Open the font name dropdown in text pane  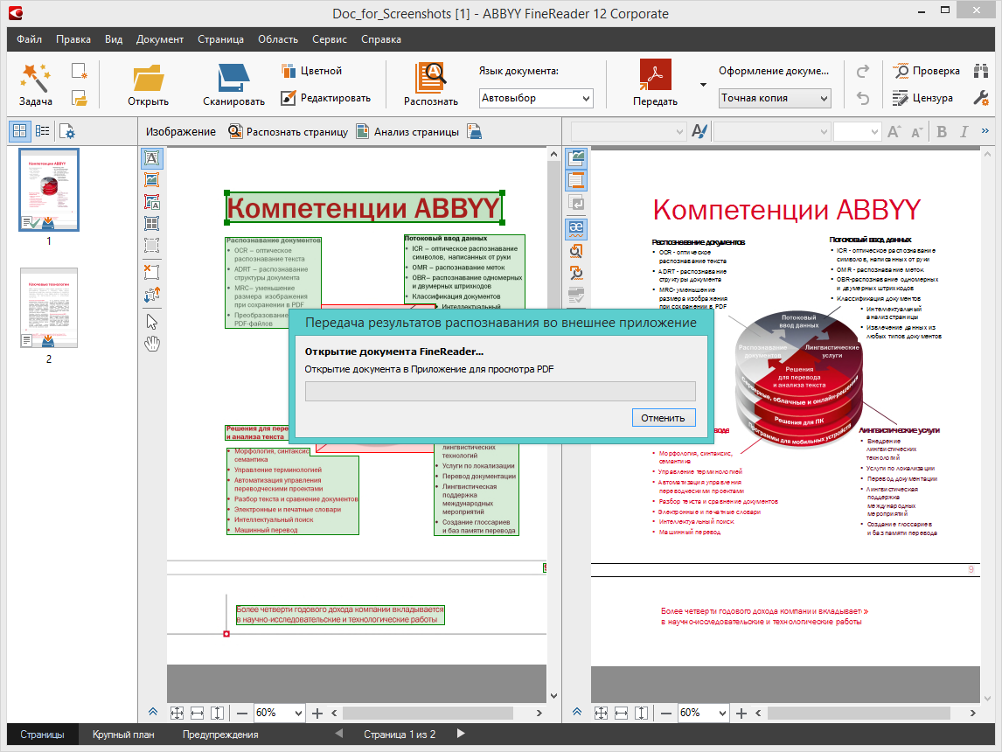click(772, 132)
